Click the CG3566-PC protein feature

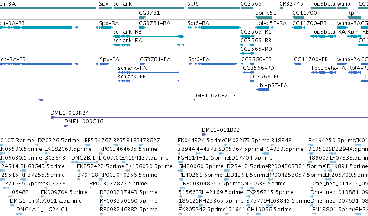pos(252,81)
